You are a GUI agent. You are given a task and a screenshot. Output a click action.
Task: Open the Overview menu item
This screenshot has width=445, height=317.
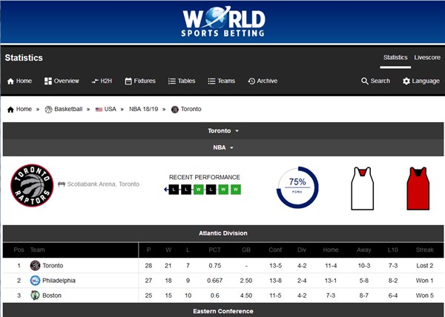coord(62,81)
